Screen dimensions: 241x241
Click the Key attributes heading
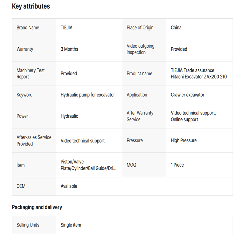point(31,6)
